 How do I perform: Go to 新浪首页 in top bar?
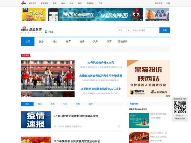[x=32, y=3]
